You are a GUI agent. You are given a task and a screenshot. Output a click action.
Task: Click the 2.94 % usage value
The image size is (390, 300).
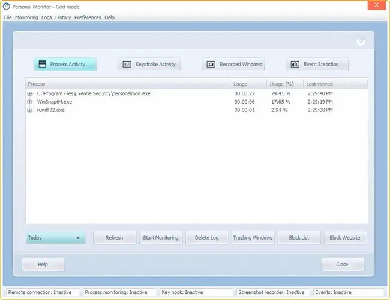point(279,110)
